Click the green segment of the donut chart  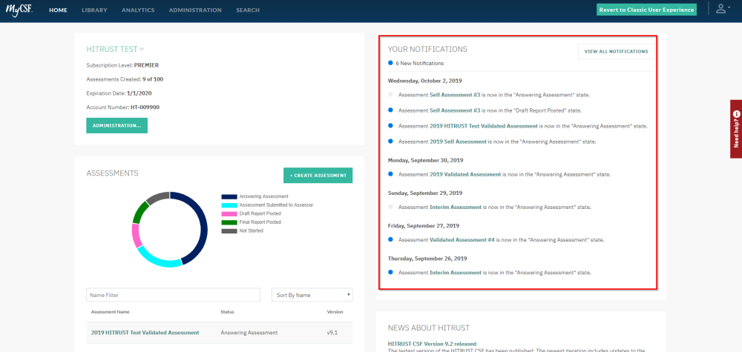click(140, 211)
